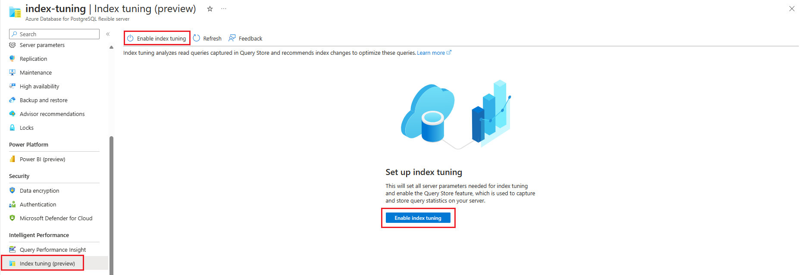
Task: Click the Data encryption shield icon
Action: (13, 191)
